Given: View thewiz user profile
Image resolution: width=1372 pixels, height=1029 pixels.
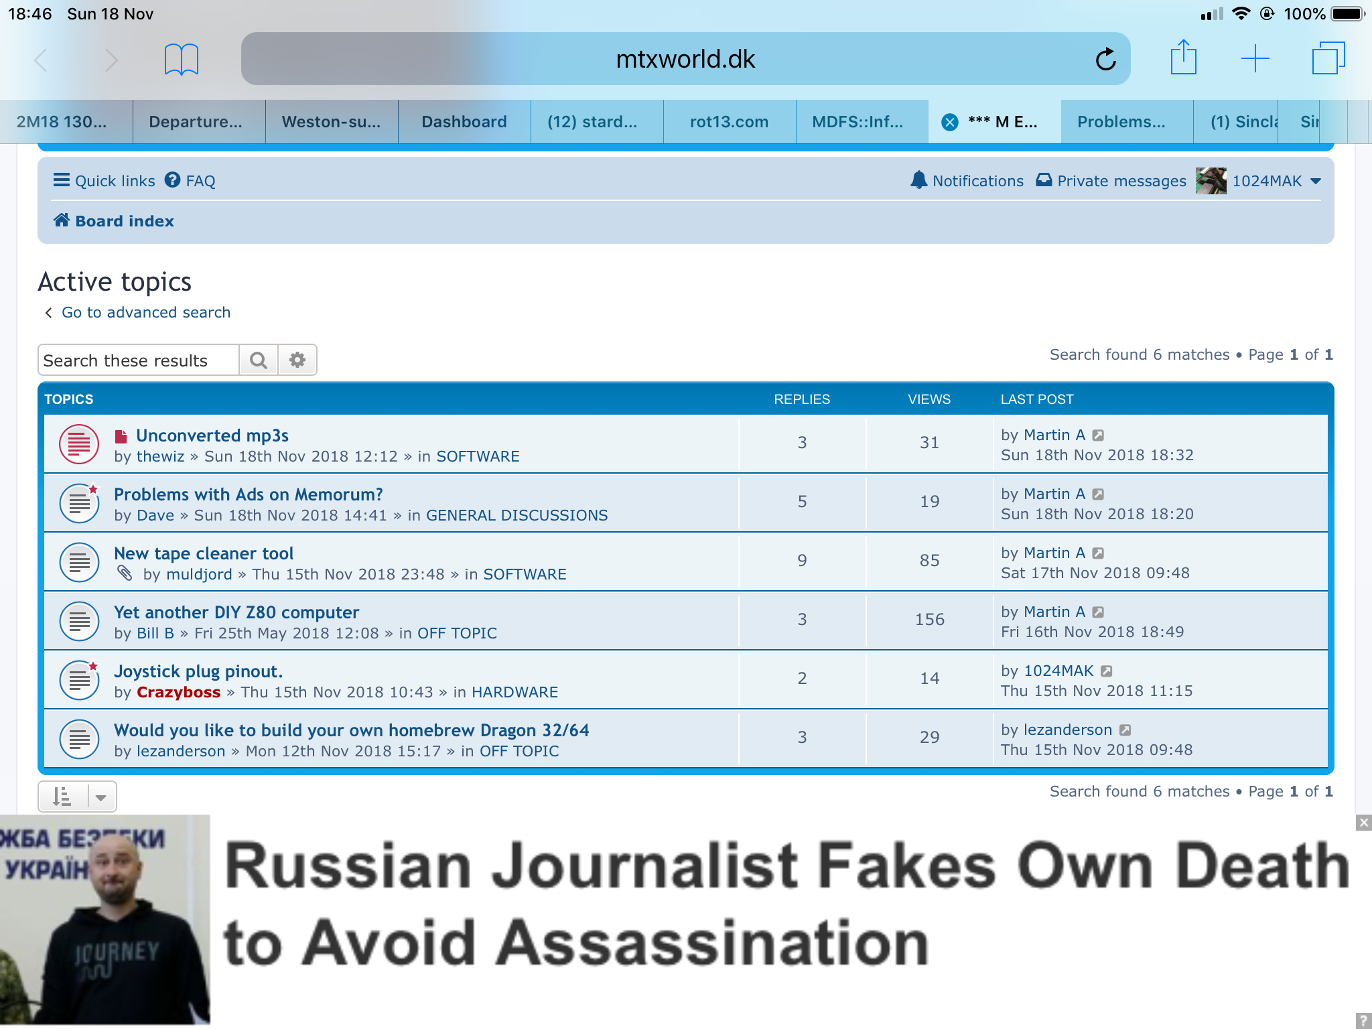Looking at the screenshot, I should [x=160, y=456].
